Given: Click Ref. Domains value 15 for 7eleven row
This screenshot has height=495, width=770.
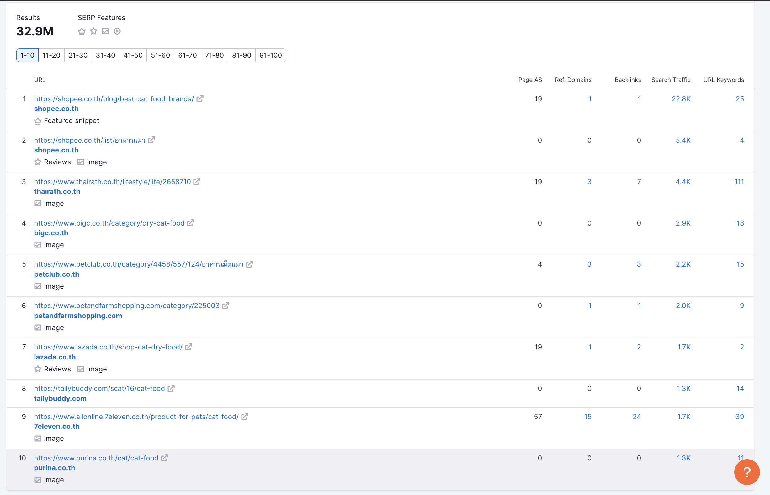Looking at the screenshot, I should point(588,417).
